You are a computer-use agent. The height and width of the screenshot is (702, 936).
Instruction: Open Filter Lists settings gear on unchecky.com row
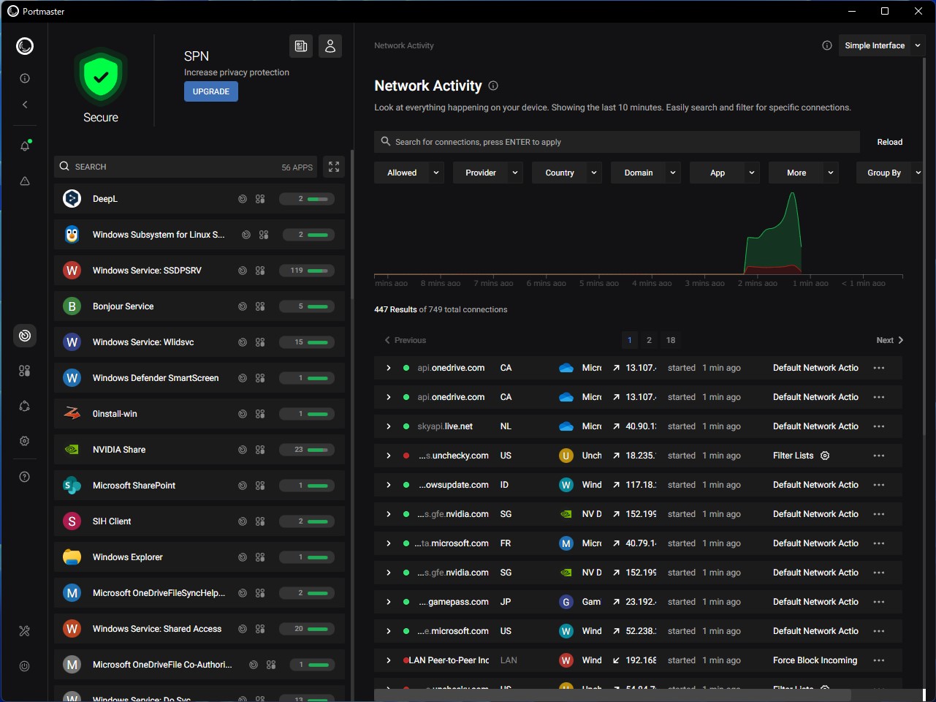coord(824,455)
